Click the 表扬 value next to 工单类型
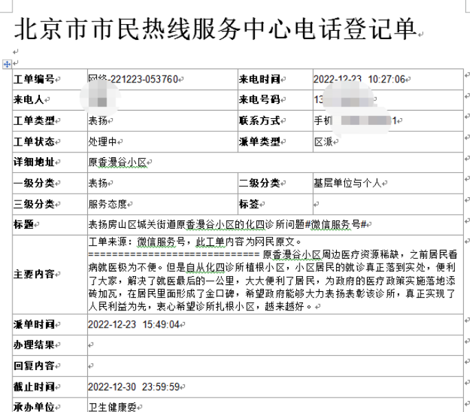Viewport: 470px width, 412px height. coord(97,121)
